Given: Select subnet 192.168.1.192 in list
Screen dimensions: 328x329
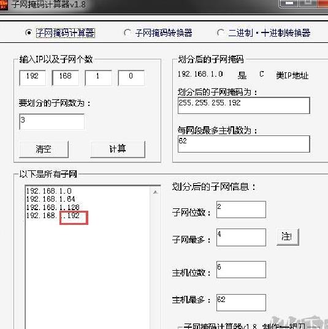Looking at the screenshot, I should point(53,216).
